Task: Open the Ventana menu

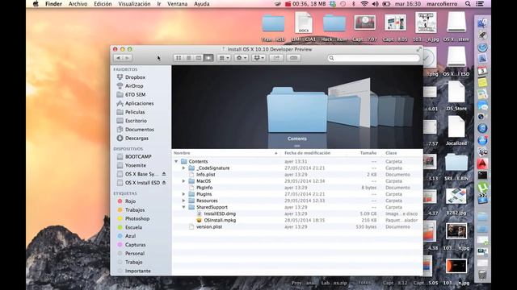Action: (177, 4)
